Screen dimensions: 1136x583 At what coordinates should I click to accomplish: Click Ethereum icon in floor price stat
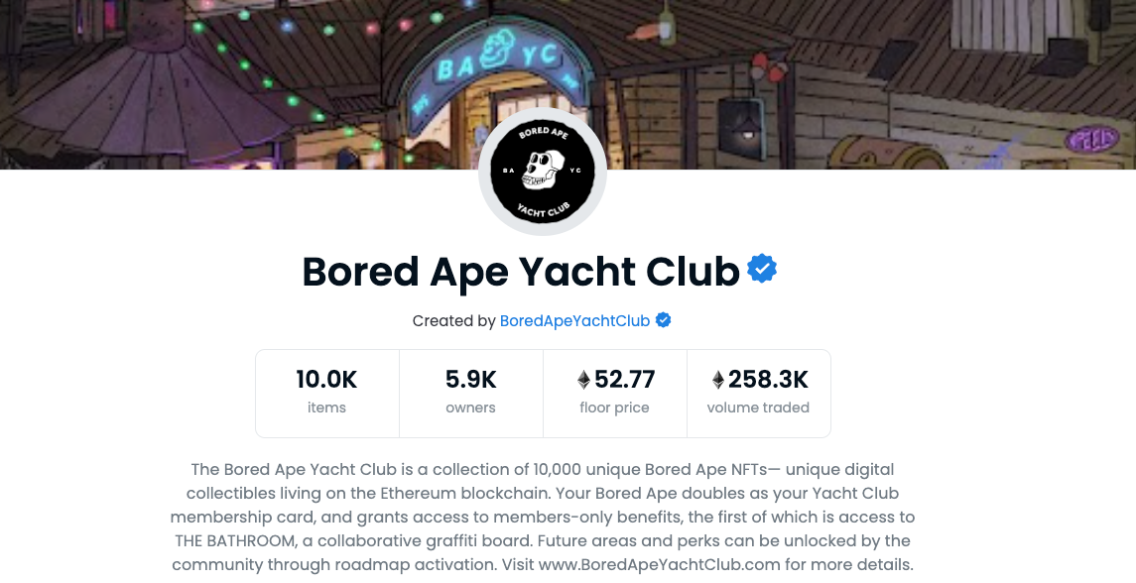tap(583, 380)
